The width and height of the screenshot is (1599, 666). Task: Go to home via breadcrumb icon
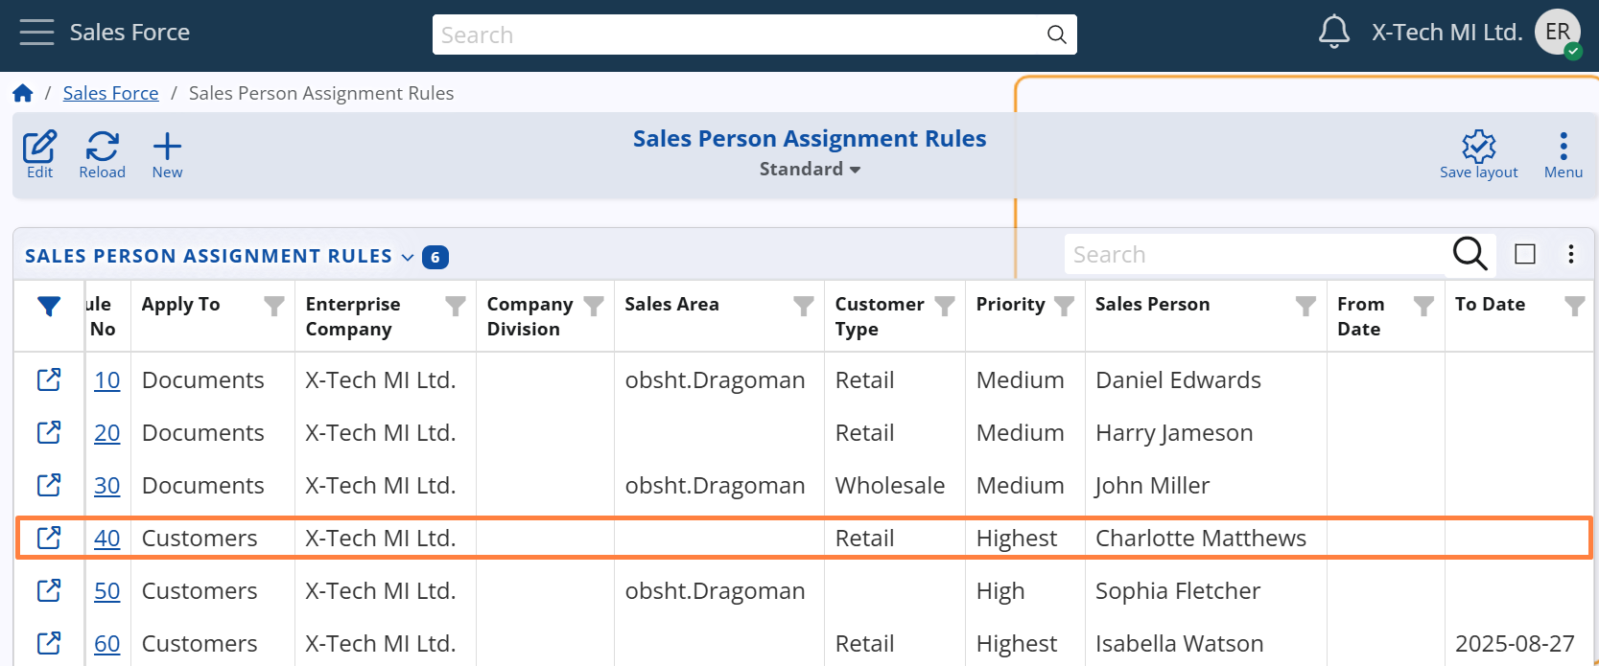[23, 93]
